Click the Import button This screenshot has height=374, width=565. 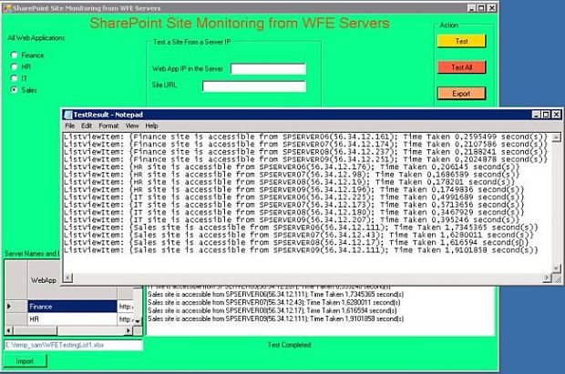click(x=25, y=361)
